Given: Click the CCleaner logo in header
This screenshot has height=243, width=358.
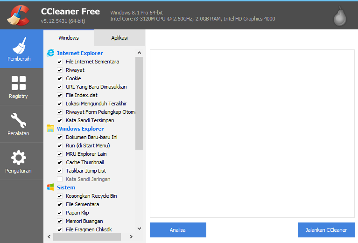Looking at the screenshot, I should [19, 15].
